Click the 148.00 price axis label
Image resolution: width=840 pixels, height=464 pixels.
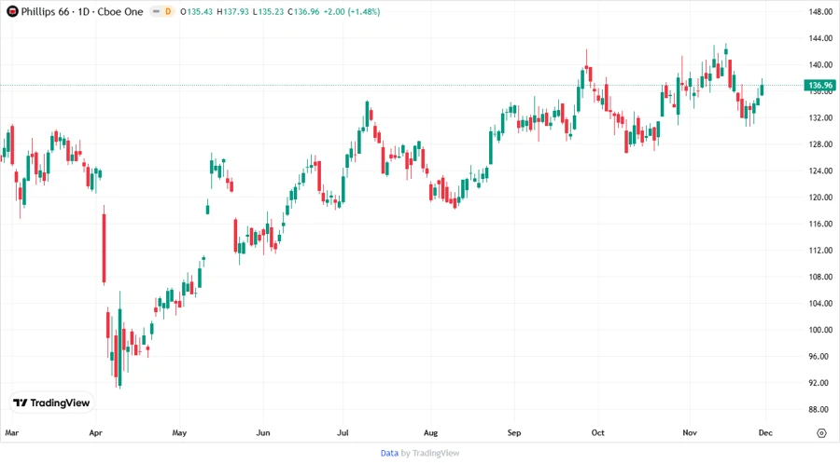(x=820, y=12)
